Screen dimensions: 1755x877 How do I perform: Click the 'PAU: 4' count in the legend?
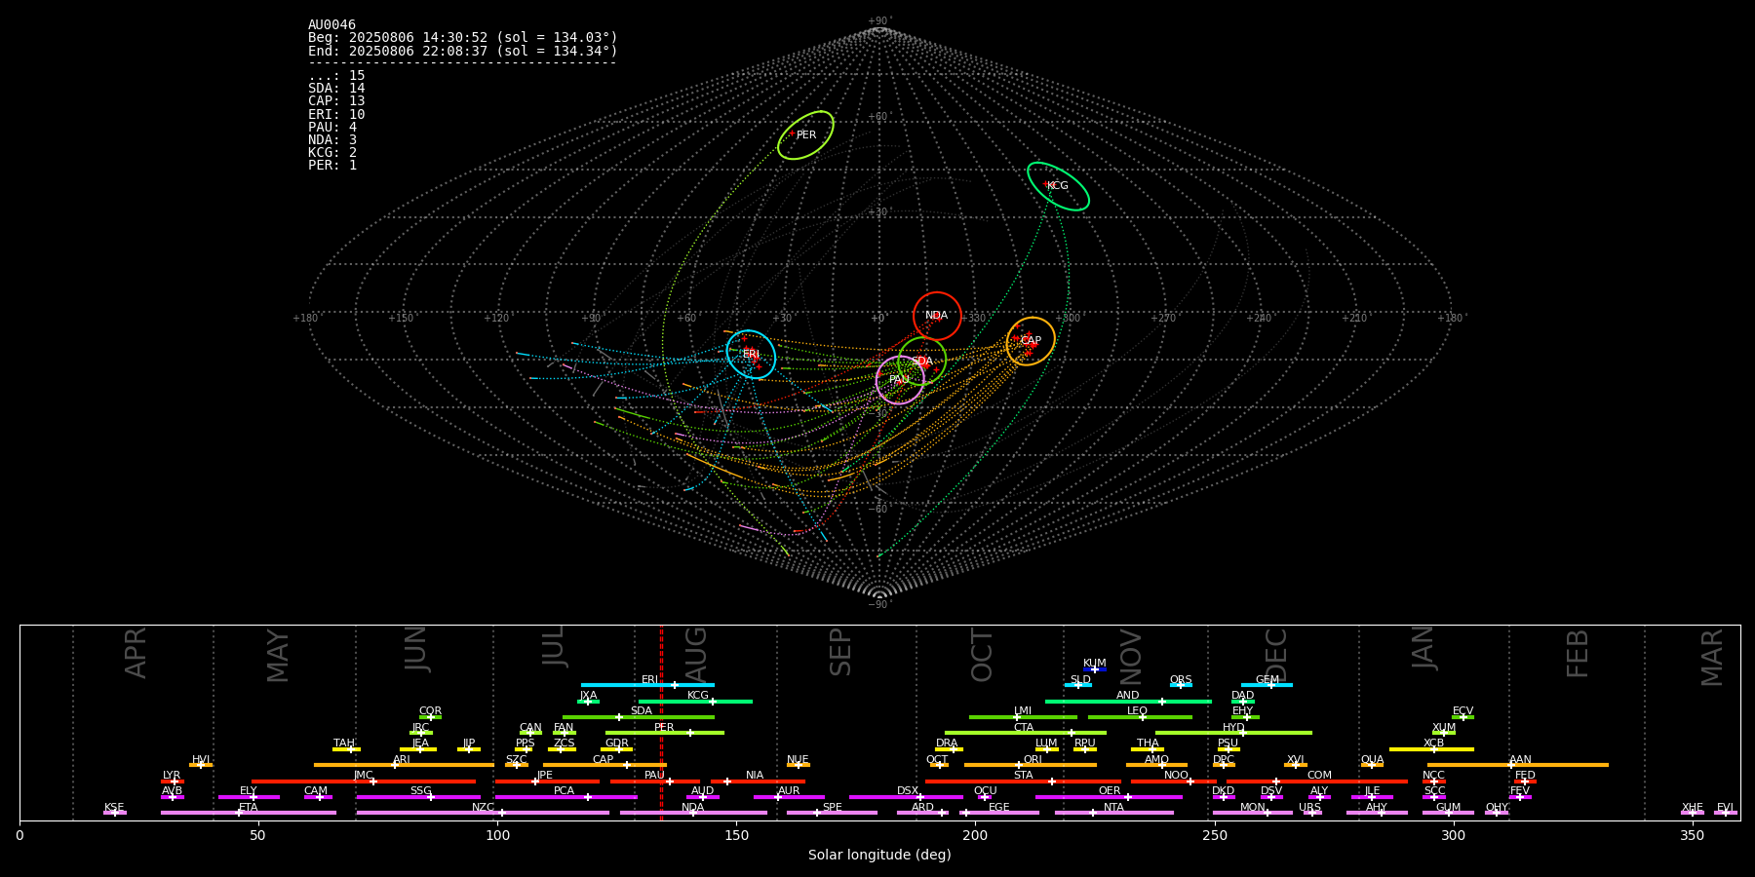pyautogui.click(x=332, y=128)
